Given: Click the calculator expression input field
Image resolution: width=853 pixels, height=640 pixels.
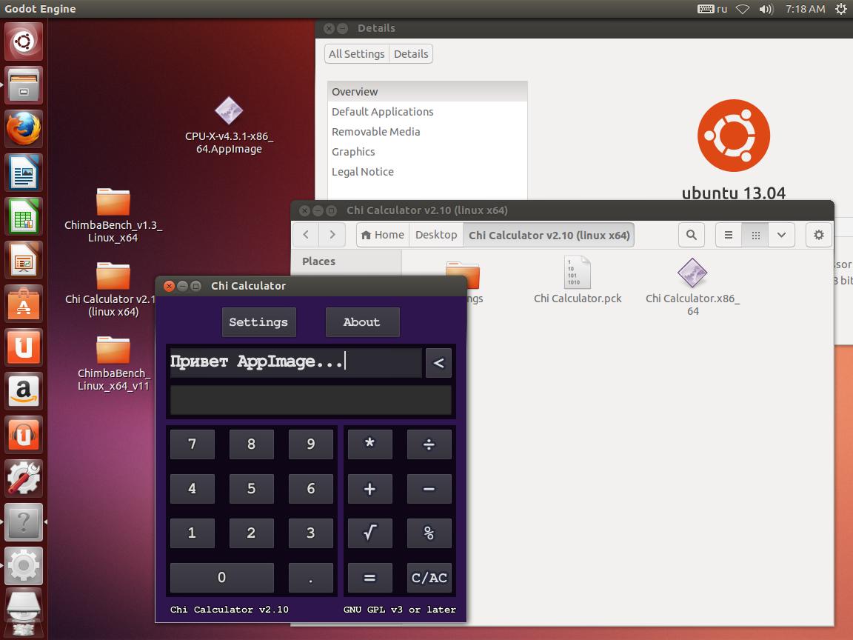Looking at the screenshot, I should (x=295, y=363).
